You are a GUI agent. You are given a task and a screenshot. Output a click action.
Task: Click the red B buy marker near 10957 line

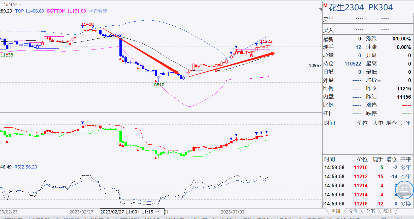(x=216, y=70)
